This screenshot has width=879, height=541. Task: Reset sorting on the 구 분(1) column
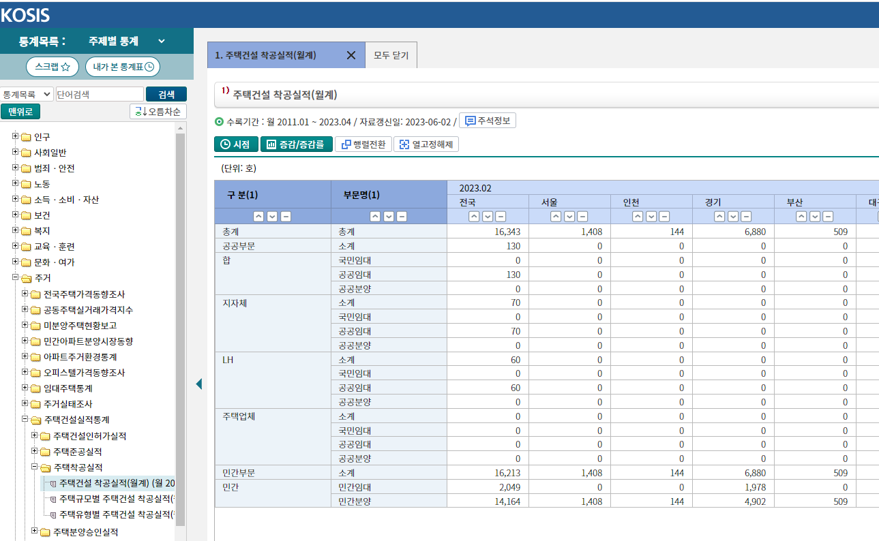click(286, 217)
